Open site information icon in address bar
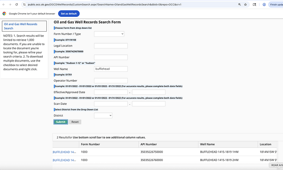The height and width of the screenshot is (170, 283). [24, 5]
